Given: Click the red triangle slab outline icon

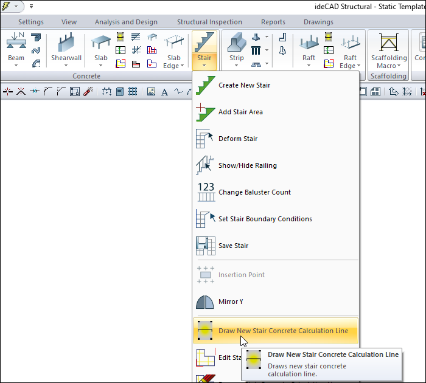Looking at the screenshot, I should tap(152, 64).
